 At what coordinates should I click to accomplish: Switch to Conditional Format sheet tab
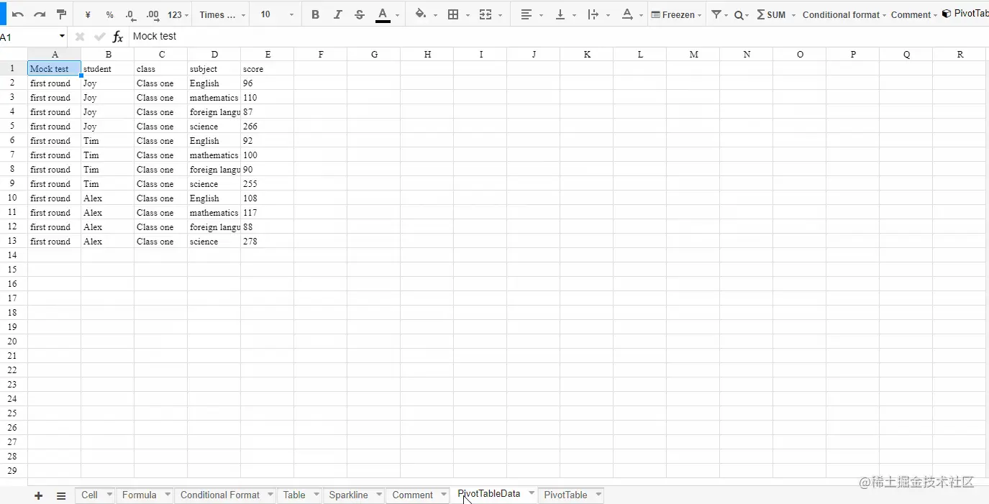(220, 495)
